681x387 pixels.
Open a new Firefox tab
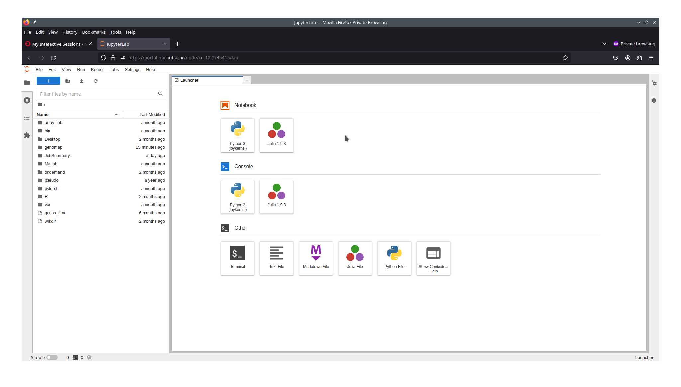coord(178,44)
